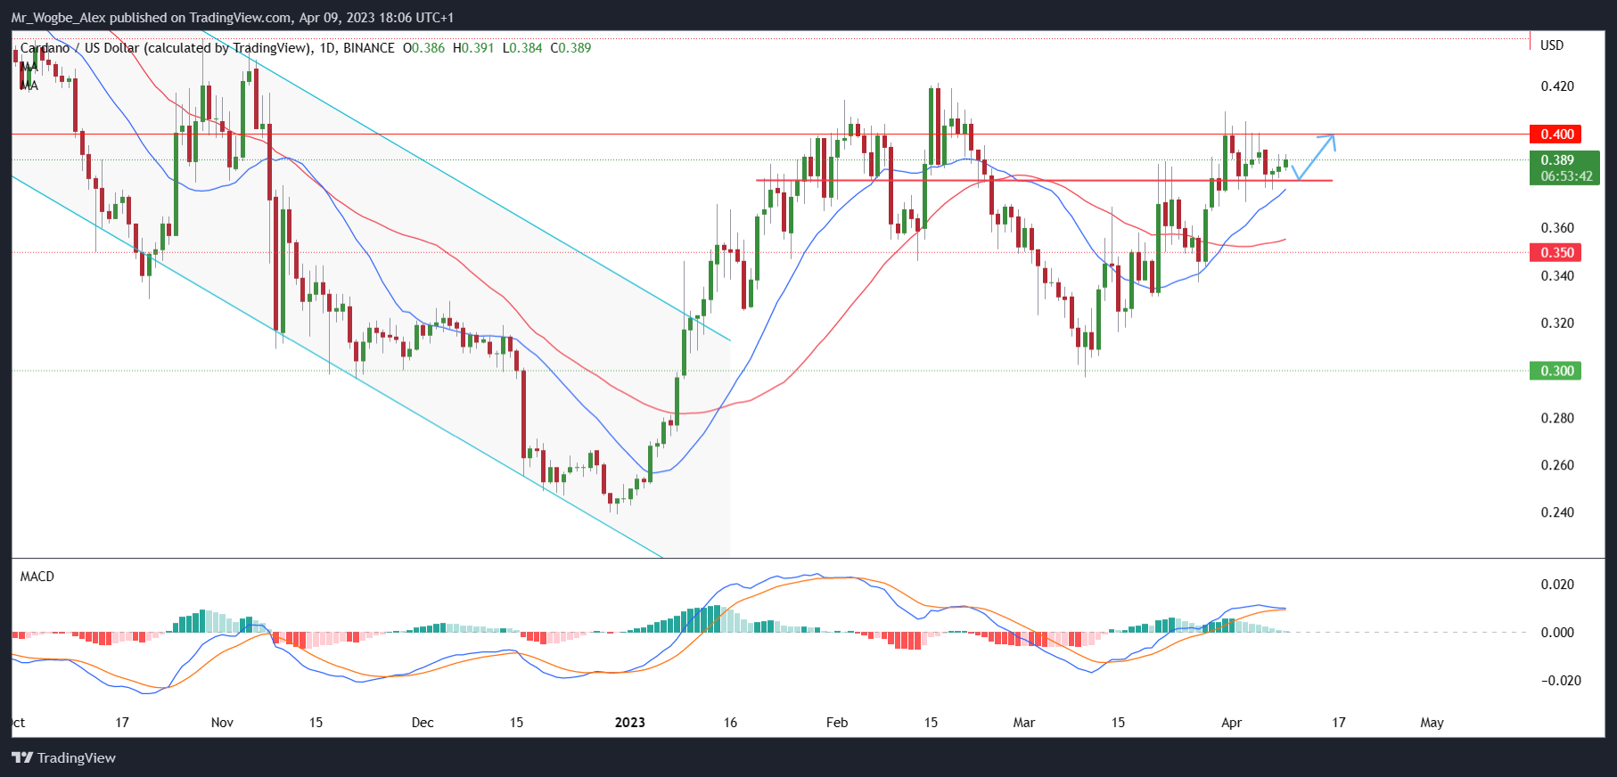Click the red 0.400 price label
This screenshot has width=1617, height=777.
point(1555,135)
